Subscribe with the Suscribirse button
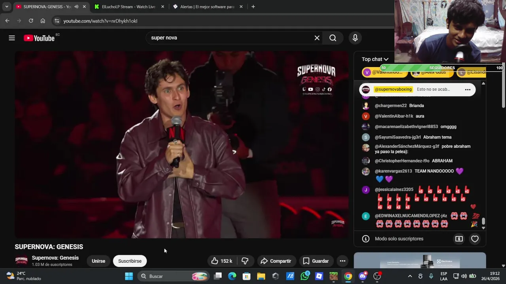 [x=130, y=261]
